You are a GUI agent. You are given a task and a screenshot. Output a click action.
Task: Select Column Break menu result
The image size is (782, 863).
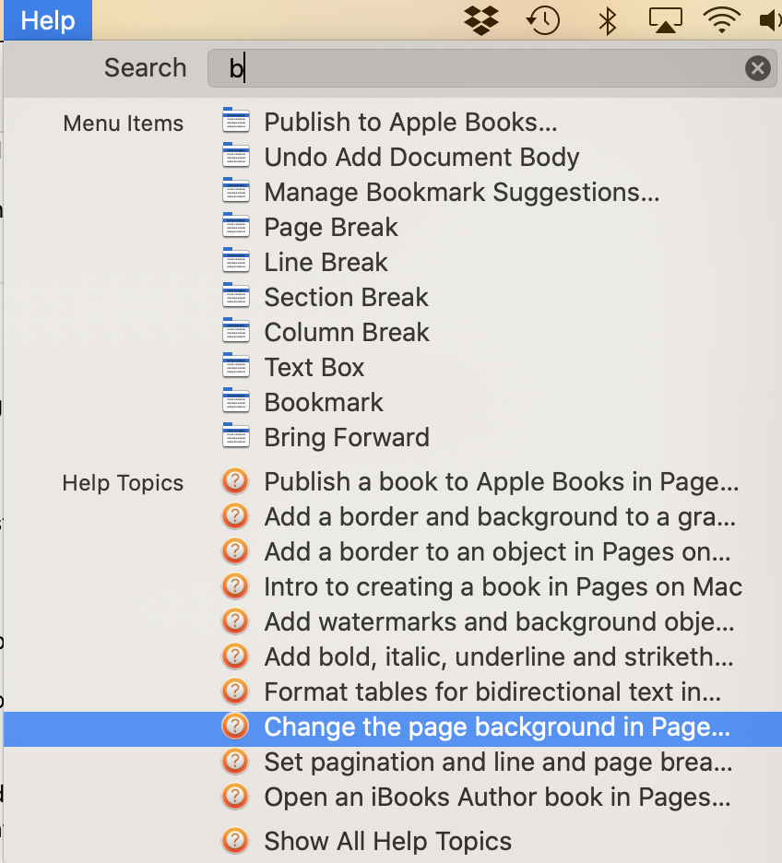coord(347,333)
